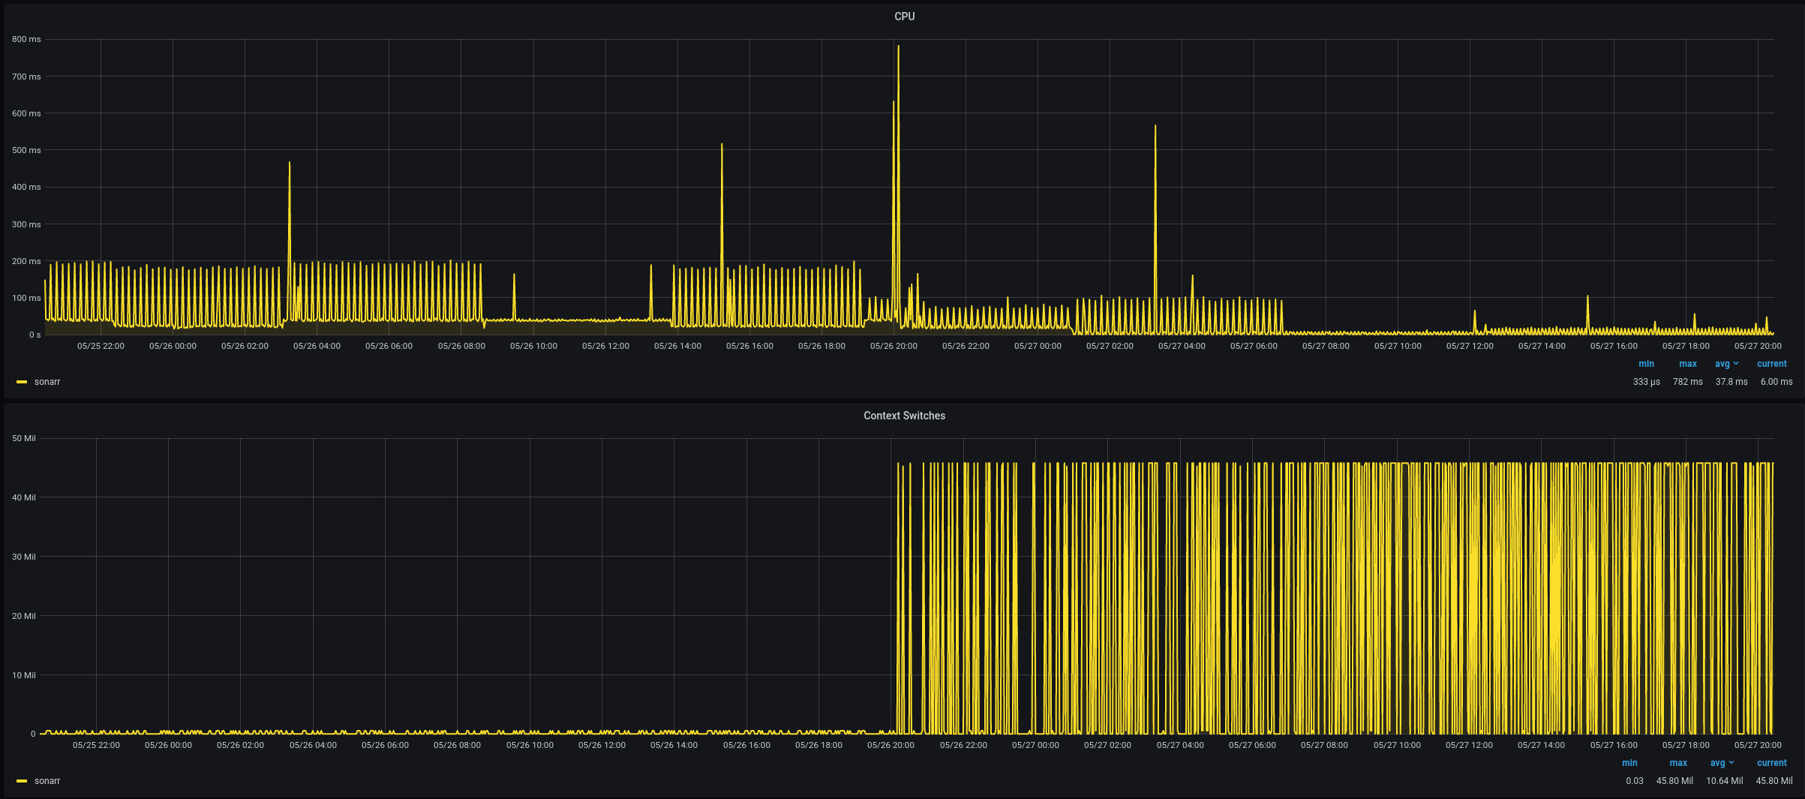The image size is (1805, 799).
Task: Click the 800 ms y-axis label in CPU
Action: (x=26, y=39)
